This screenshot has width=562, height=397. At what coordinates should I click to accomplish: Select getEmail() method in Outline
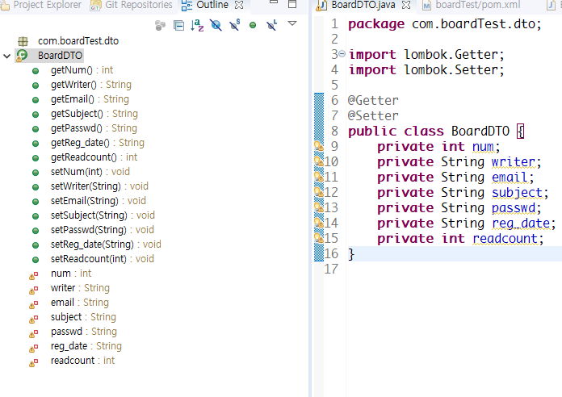click(x=90, y=99)
